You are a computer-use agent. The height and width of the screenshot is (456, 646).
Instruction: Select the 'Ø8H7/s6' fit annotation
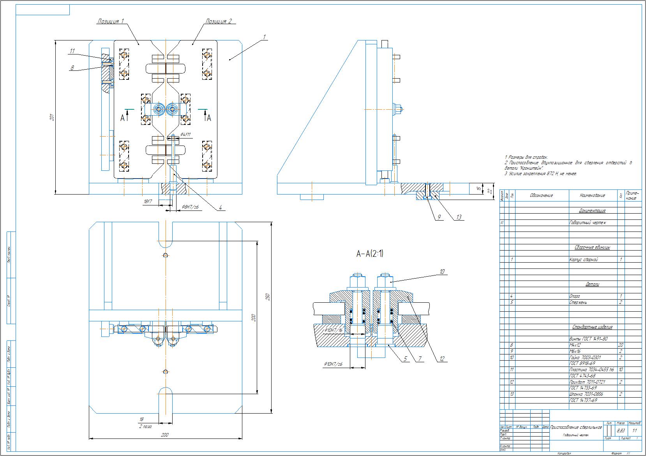[190, 207]
